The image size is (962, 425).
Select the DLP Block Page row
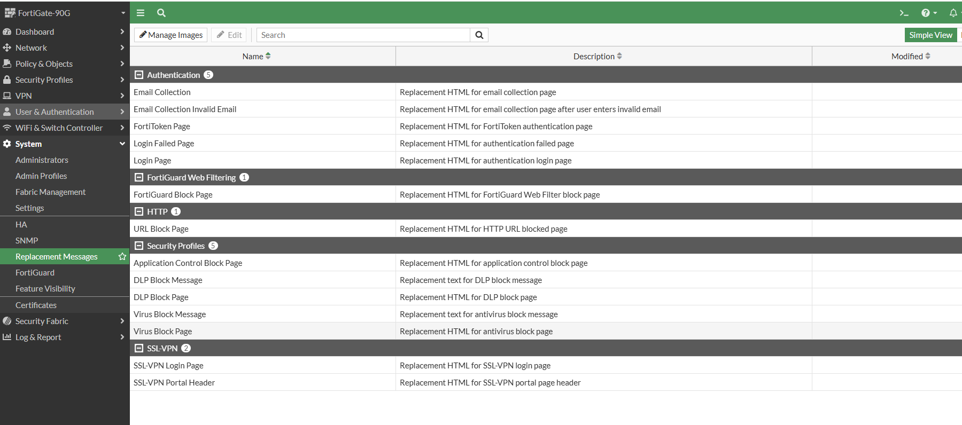click(x=546, y=297)
